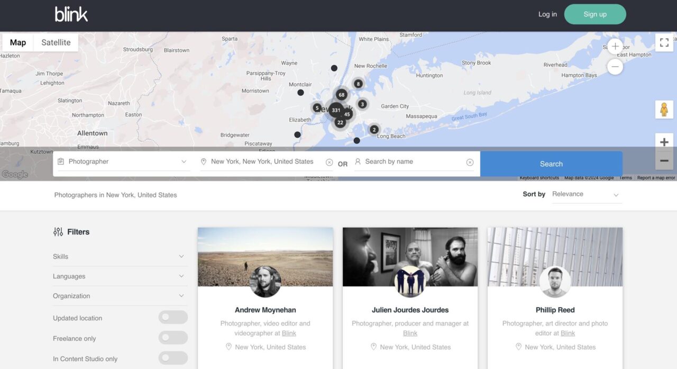Open the Sort by Relevance dropdown
Viewport: 677px width, 369px height.
click(x=586, y=194)
